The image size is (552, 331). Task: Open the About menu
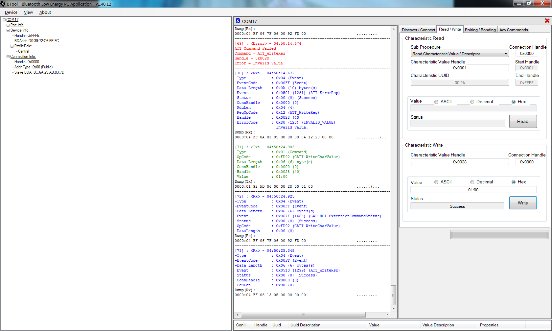click(x=45, y=12)
